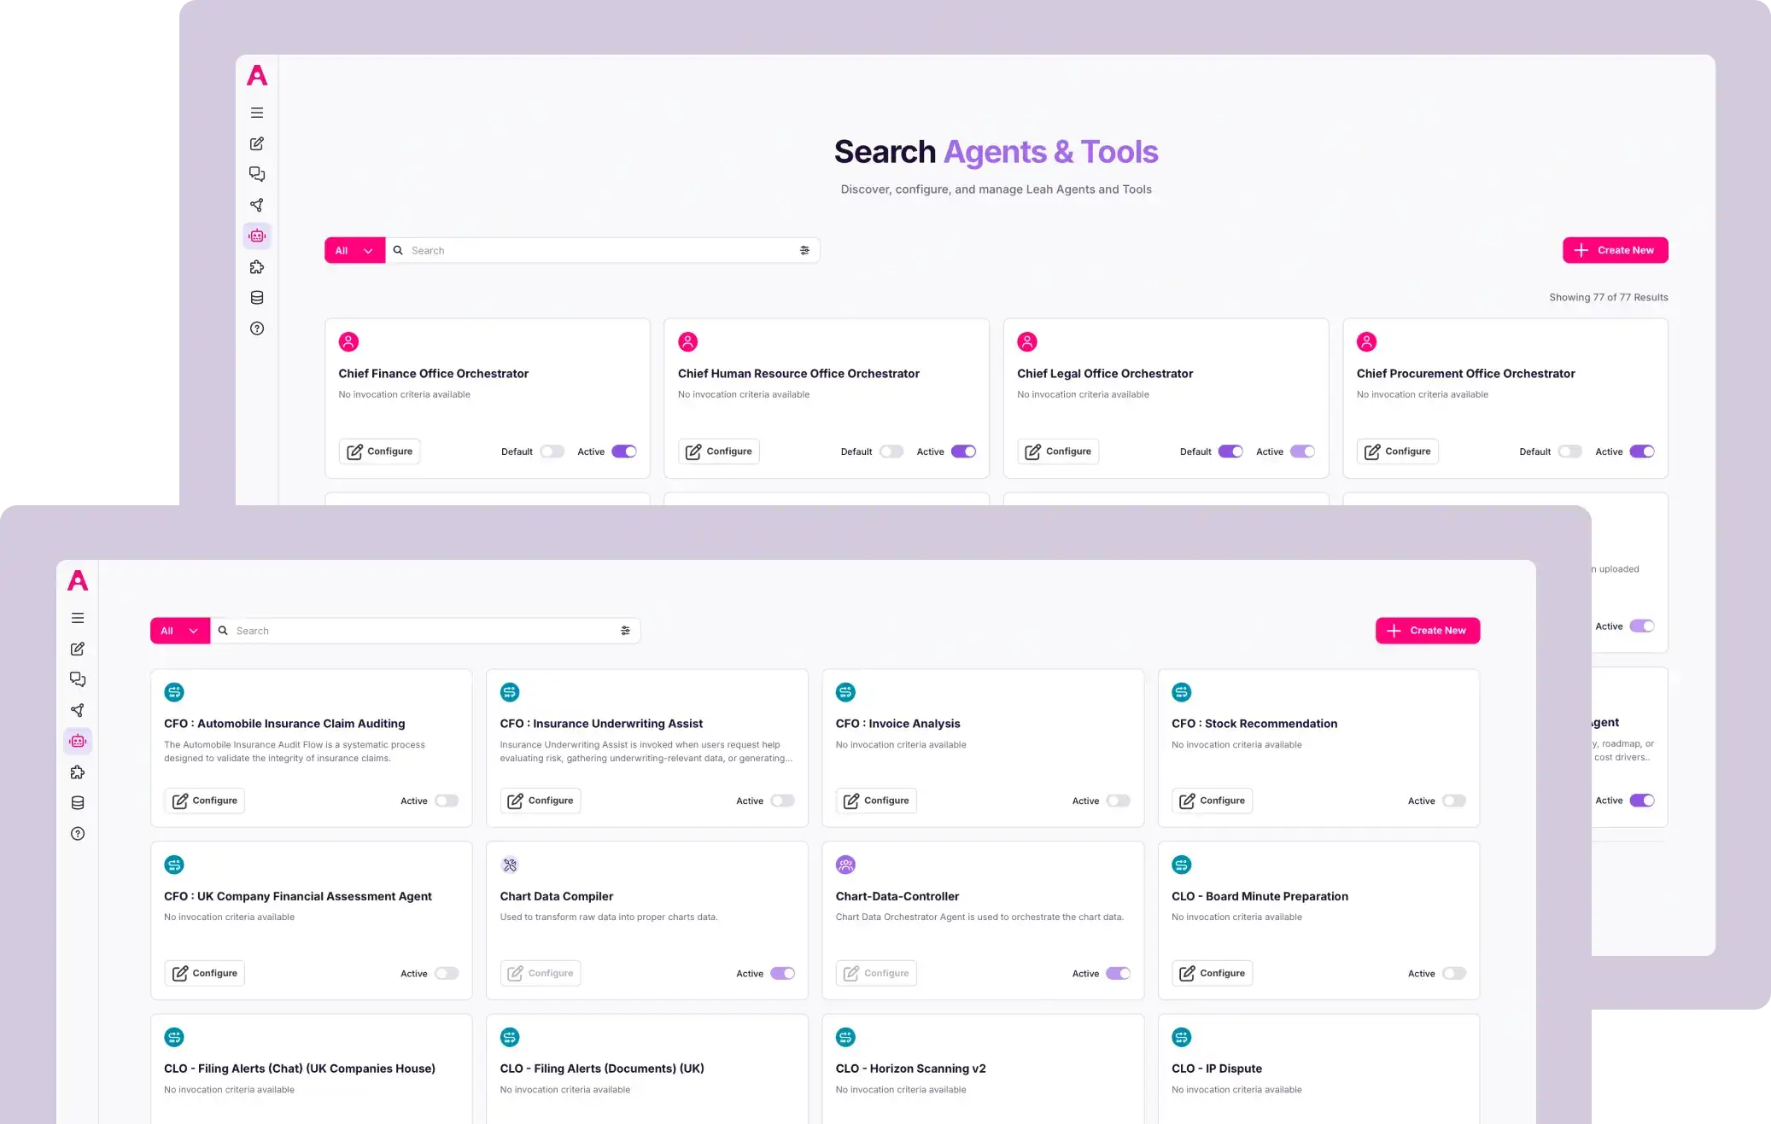
Task: Enable Active for CFO : Invoice Analysis
Action: (x=1118, y=801)
